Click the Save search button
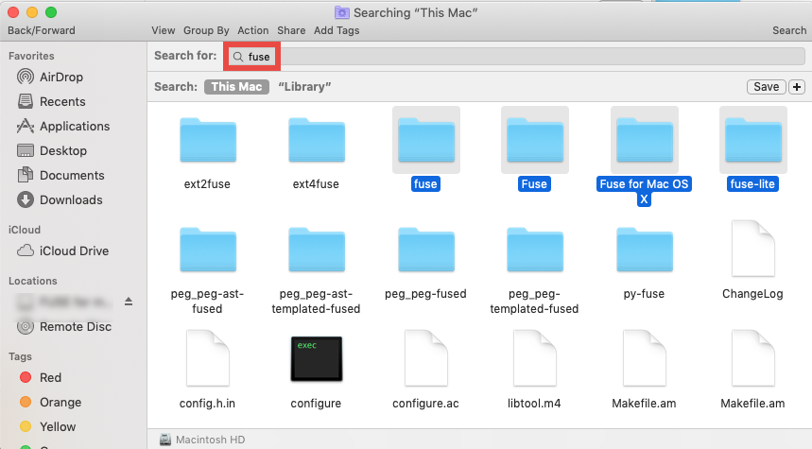Image resolution: width=812 pixels, height=449 pixels. (x=766, y=86)
